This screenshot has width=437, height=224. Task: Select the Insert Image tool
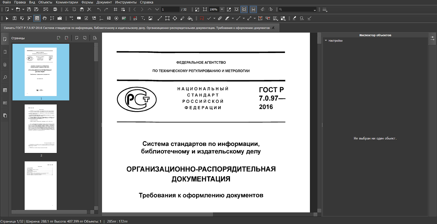click(x=150, y=18)
